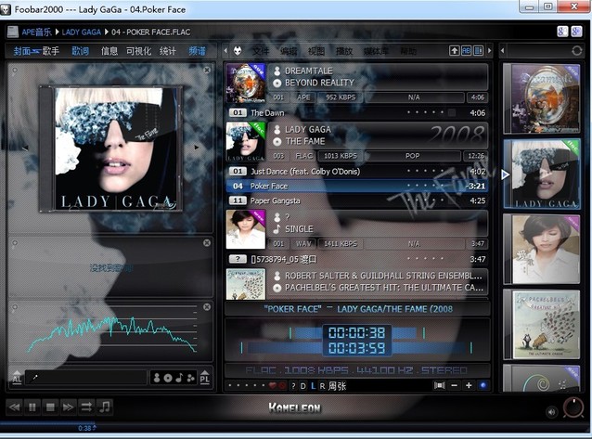Show next cover with right arrow
Viewport: 592px width, 439px height.
[197, 148]
